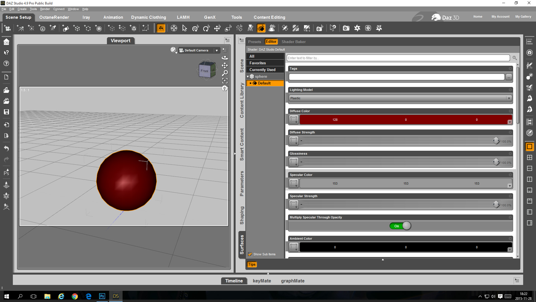Image resolution: width=536 pixels, height=302 pixels.
Task: Open the Render menu
Action: 45,9
